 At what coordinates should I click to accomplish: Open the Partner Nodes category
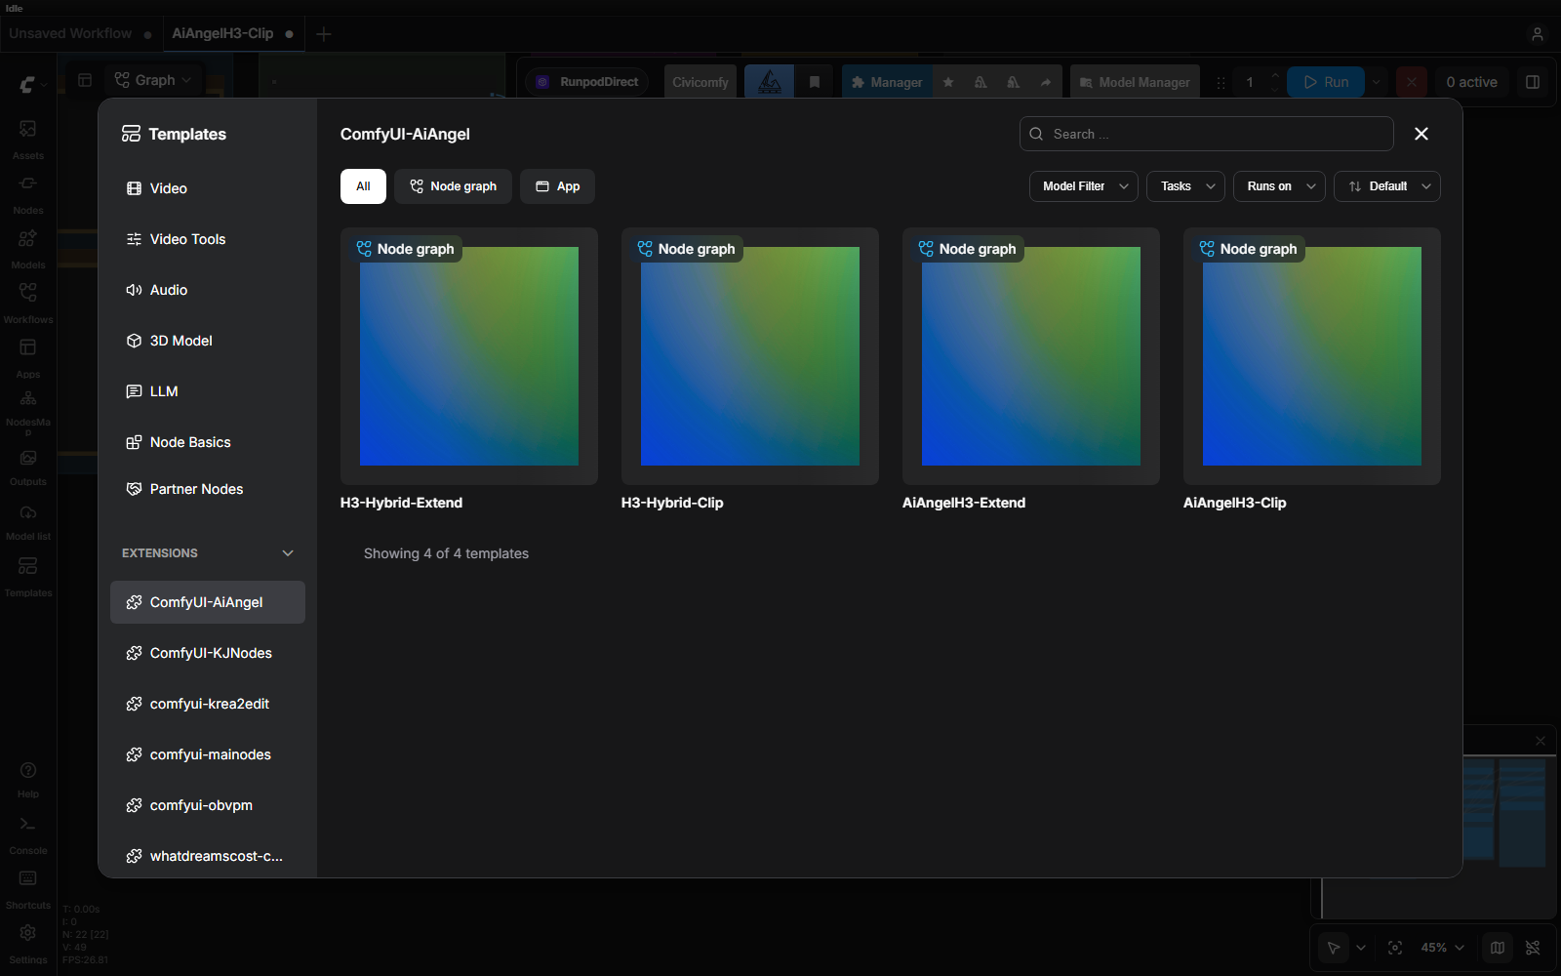click(207, 489)
